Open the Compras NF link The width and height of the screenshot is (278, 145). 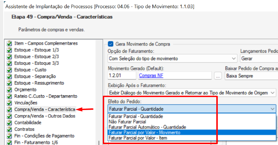151,75
